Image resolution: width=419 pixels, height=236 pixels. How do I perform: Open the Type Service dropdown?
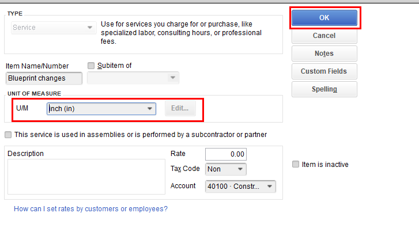[x=52, y=27]
